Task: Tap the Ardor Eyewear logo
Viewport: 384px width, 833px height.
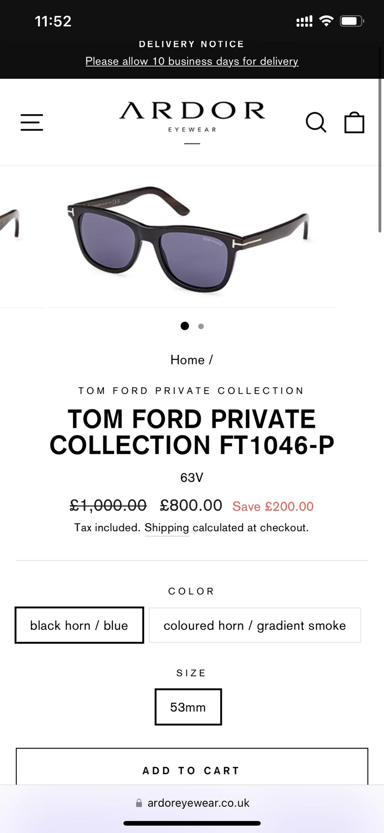Action: (x=192, y=117)
